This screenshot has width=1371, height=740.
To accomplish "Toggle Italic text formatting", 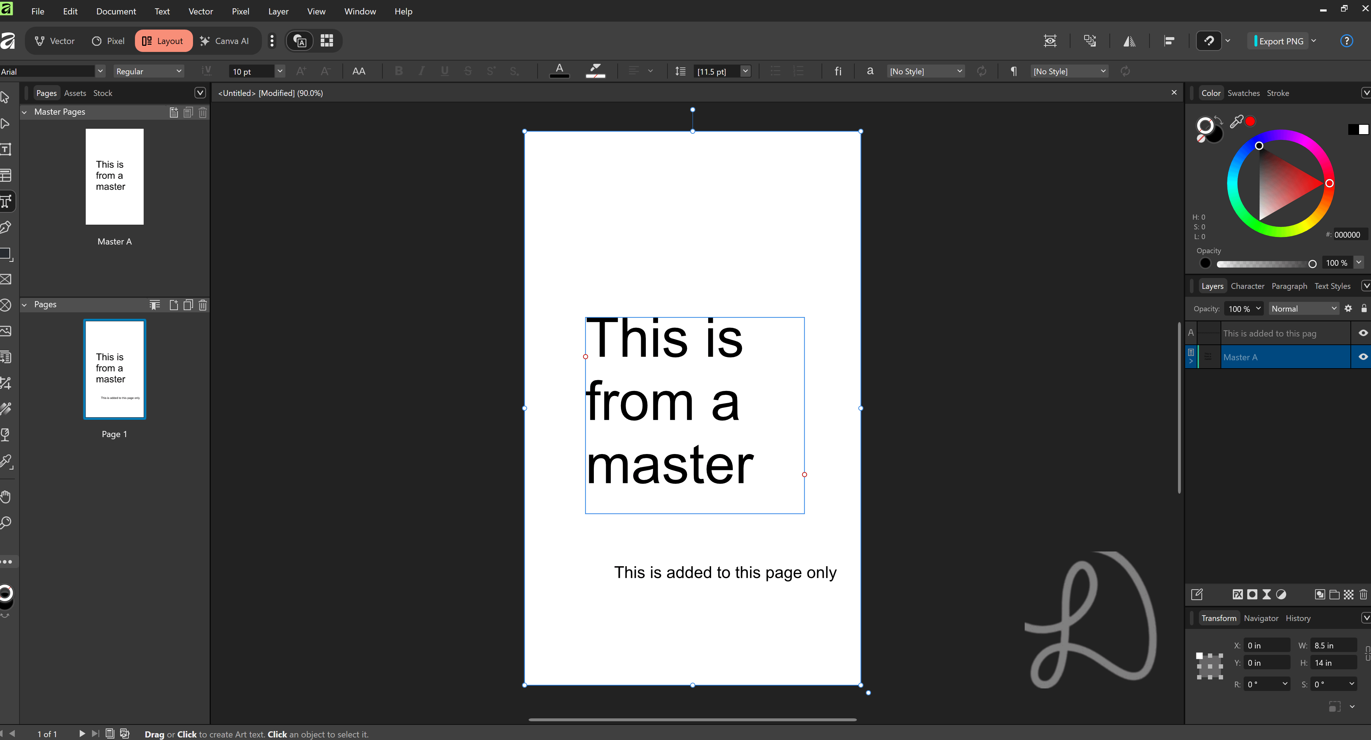I will point(421,71).
